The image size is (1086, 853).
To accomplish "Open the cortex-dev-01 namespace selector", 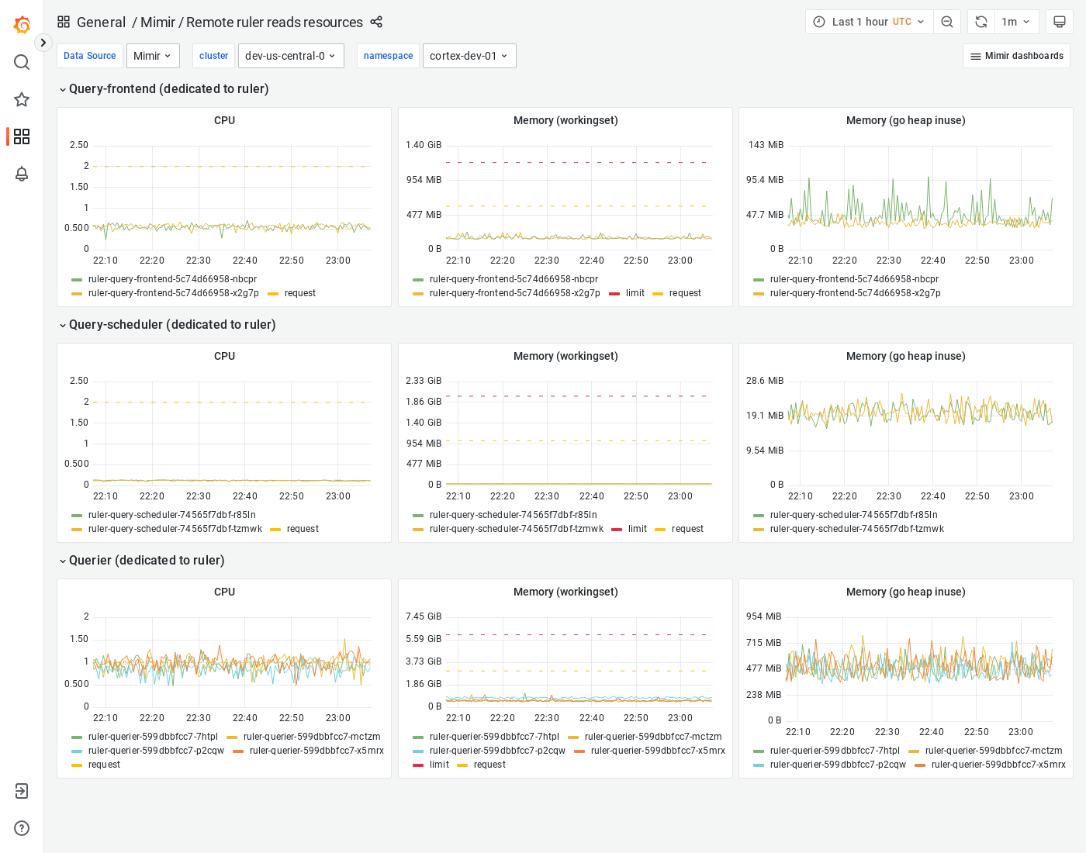I will click(469, 55).
